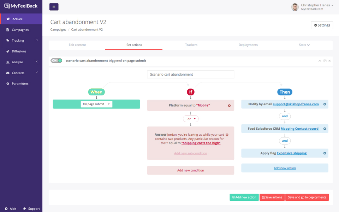Image resolution: width=339 pixels, height=212 pixels.
Task: Open the On page submit trigger dropdown
Action: (96, 104)
